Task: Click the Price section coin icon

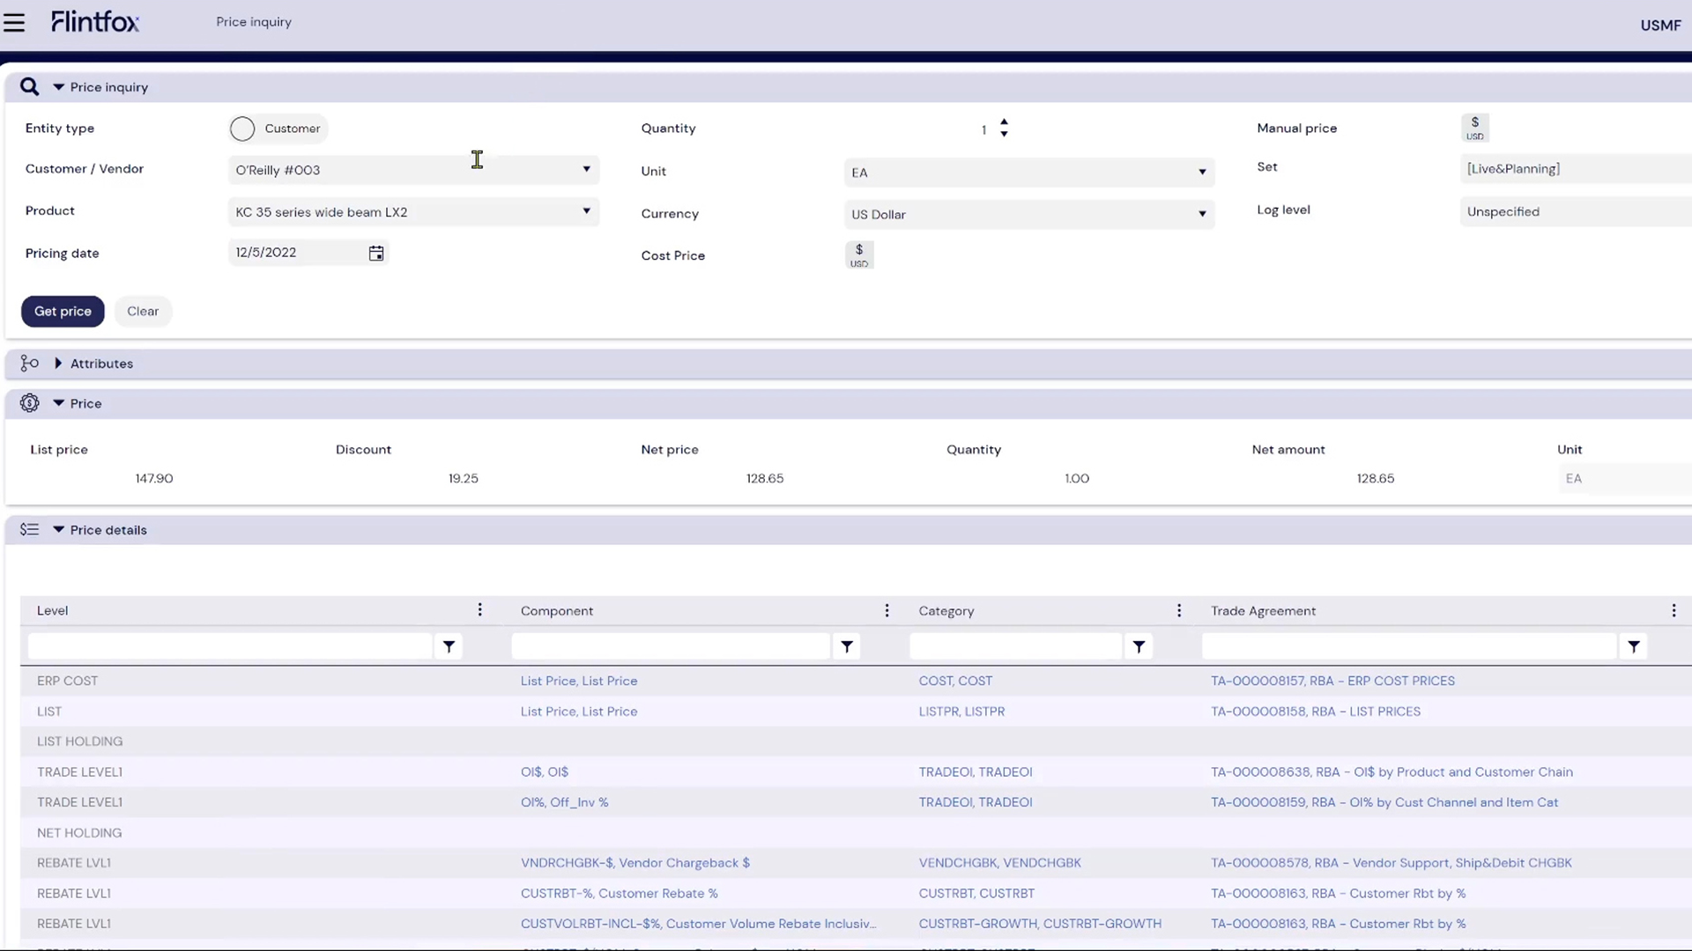Action: point(29,402)
